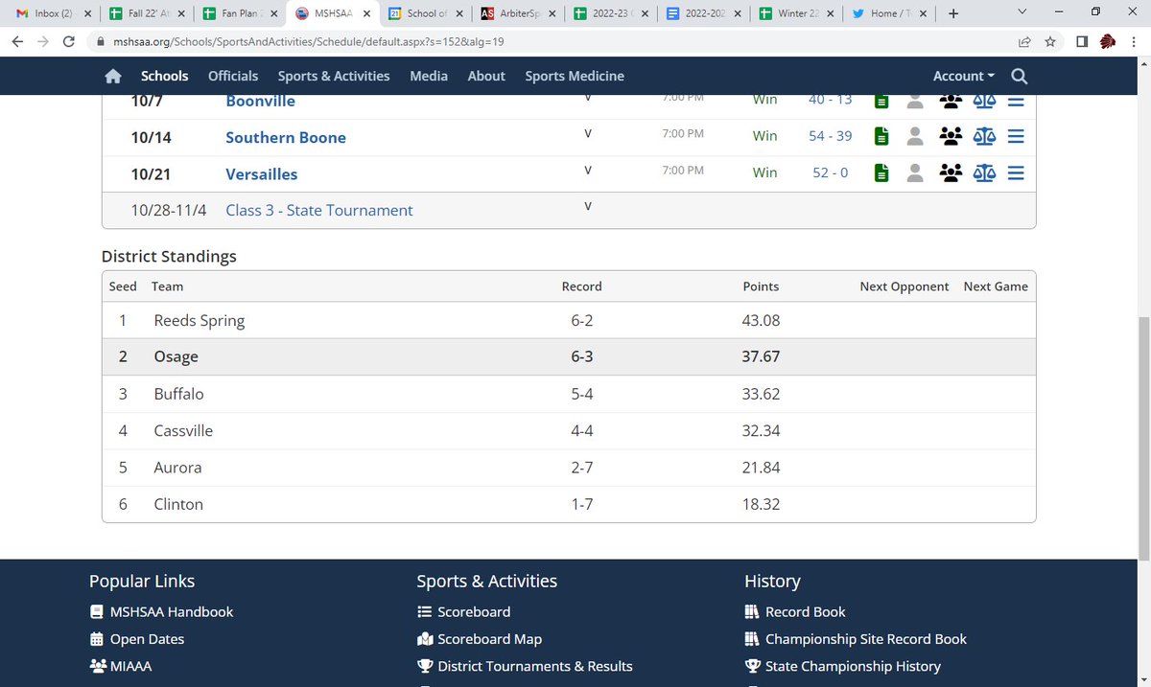1151x687 pixels.
Task: Open the box score document icon for Boonville
Action: coord(881,101)
